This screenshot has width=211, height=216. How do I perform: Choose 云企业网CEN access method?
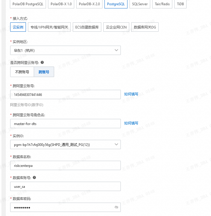pyautogui.click(x=116, y=27)
